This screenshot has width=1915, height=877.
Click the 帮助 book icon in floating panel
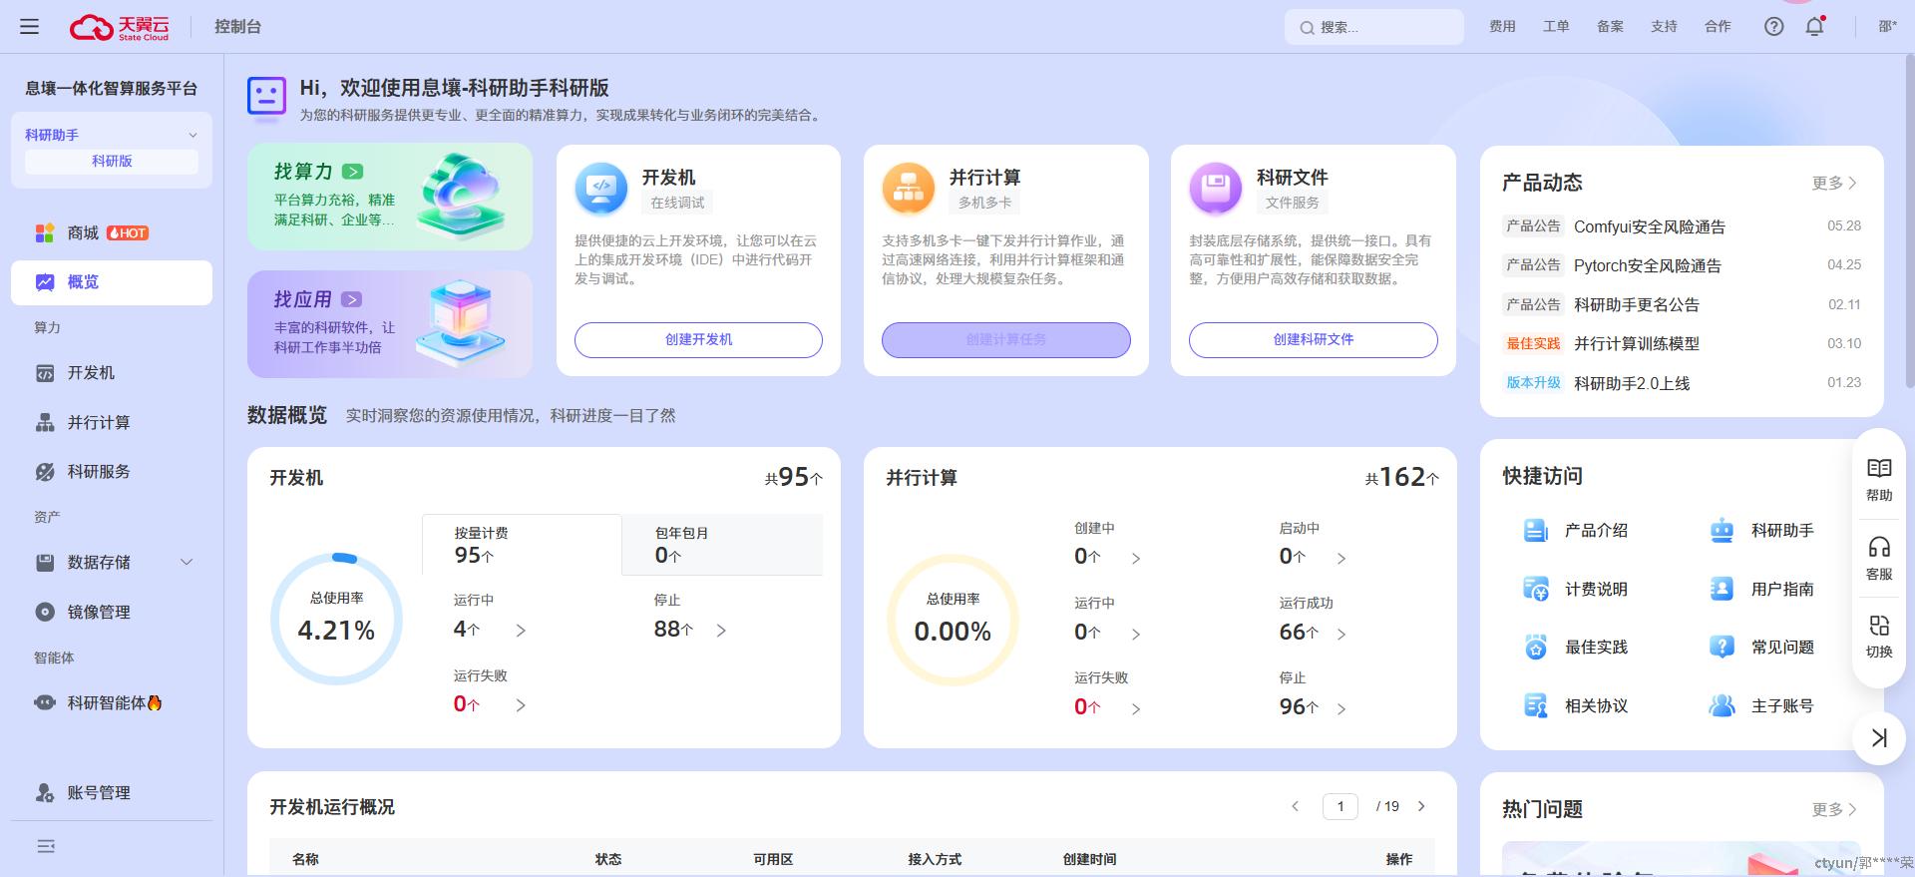pyautogui.click(x=1878, y=479)
